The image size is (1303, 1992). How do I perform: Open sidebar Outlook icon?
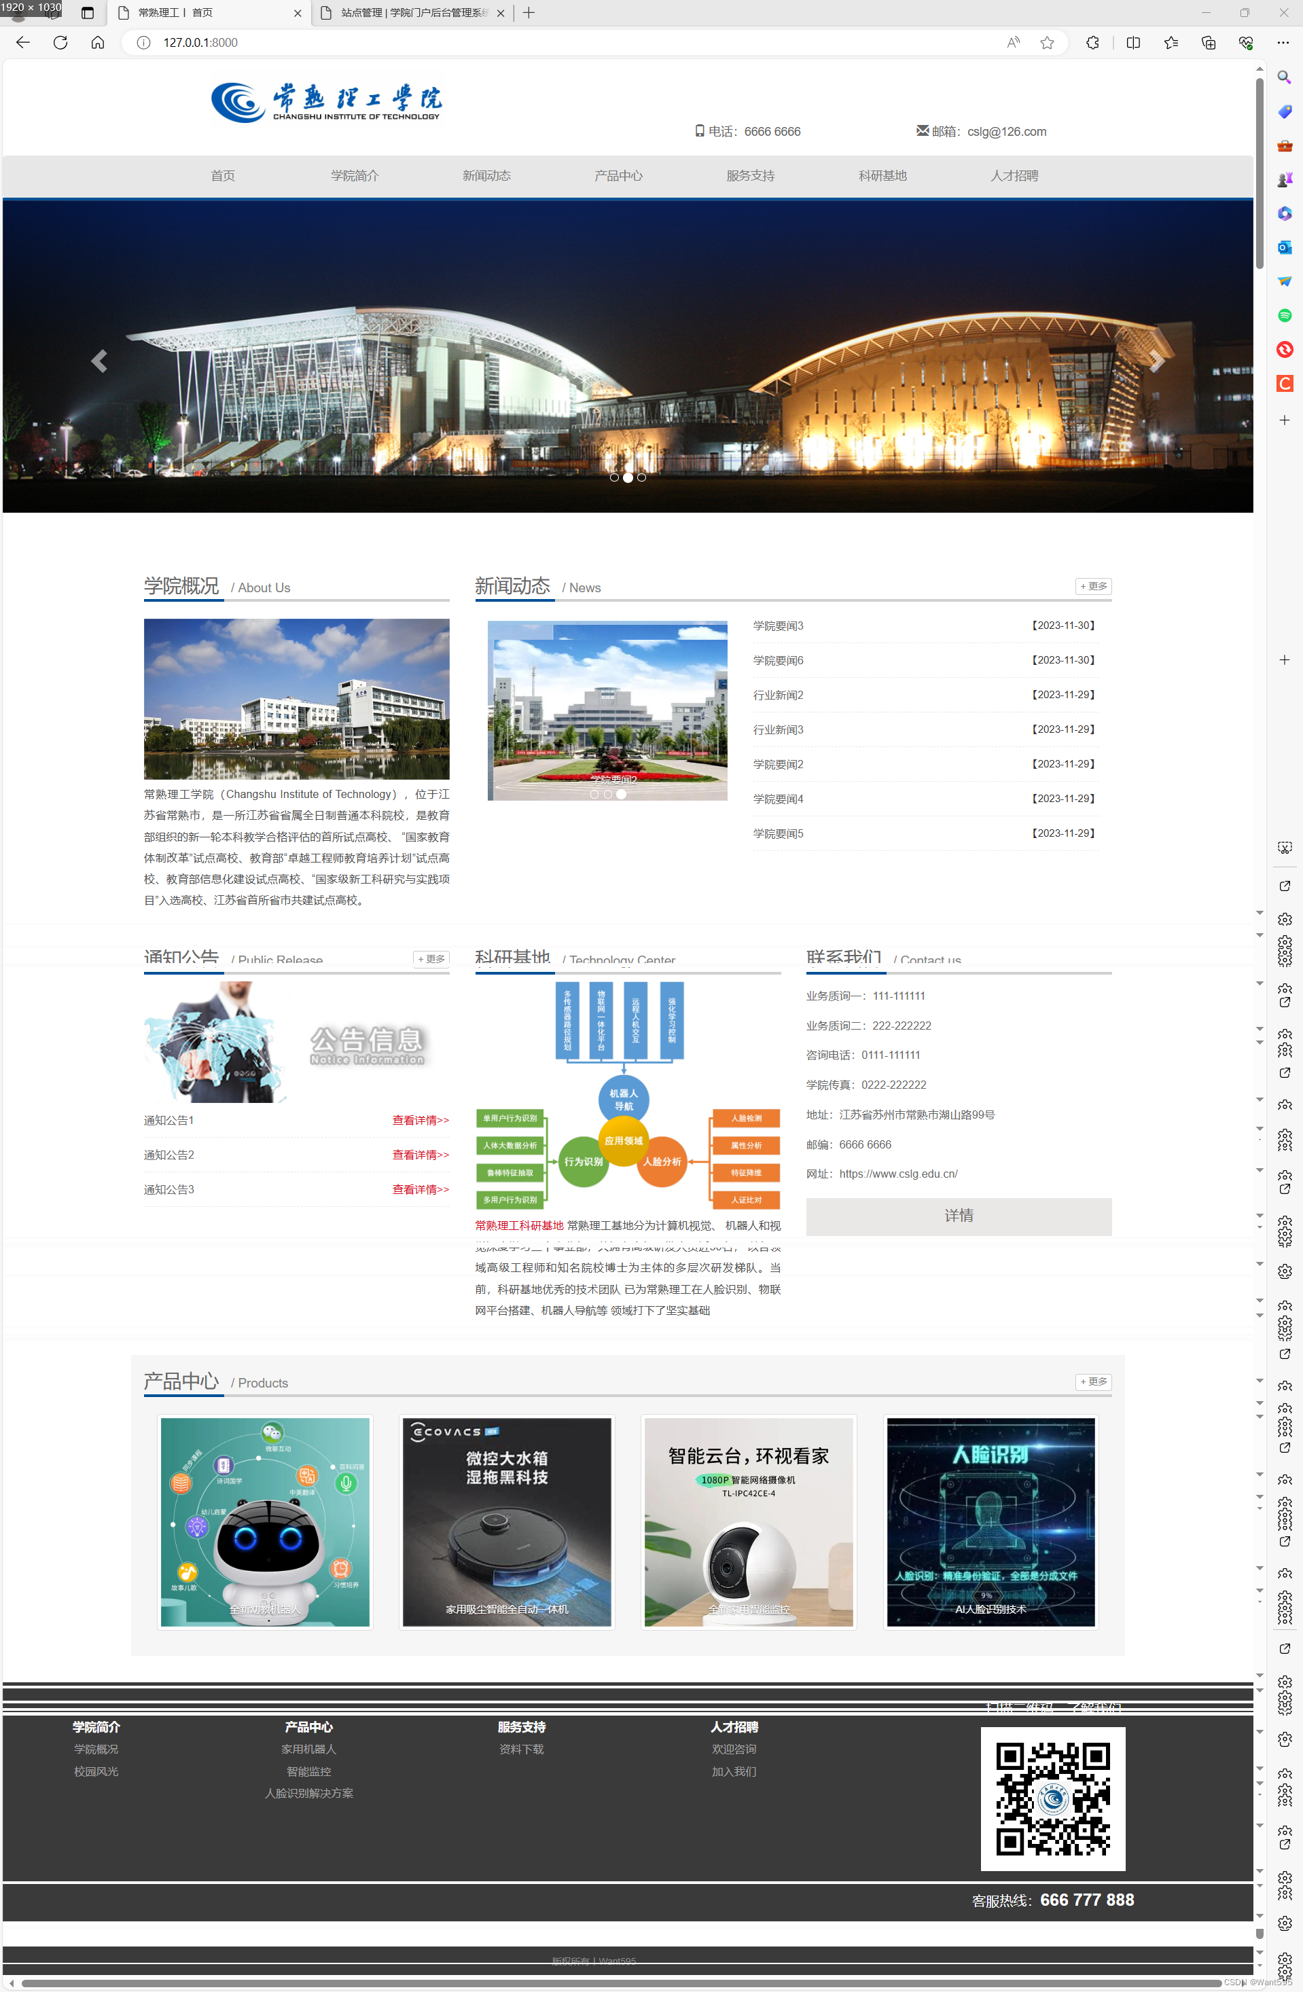point(1285,247)
